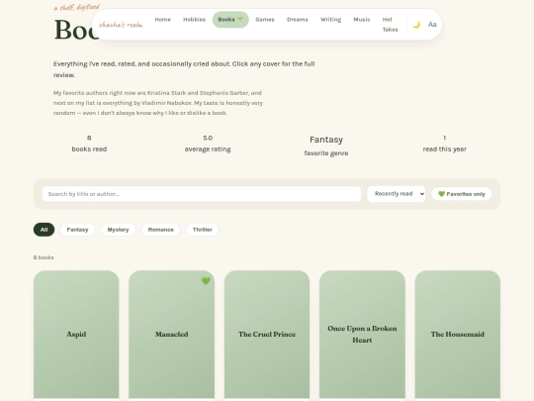
Task: Select the Books nav item
Action: (x=230, y=20)
